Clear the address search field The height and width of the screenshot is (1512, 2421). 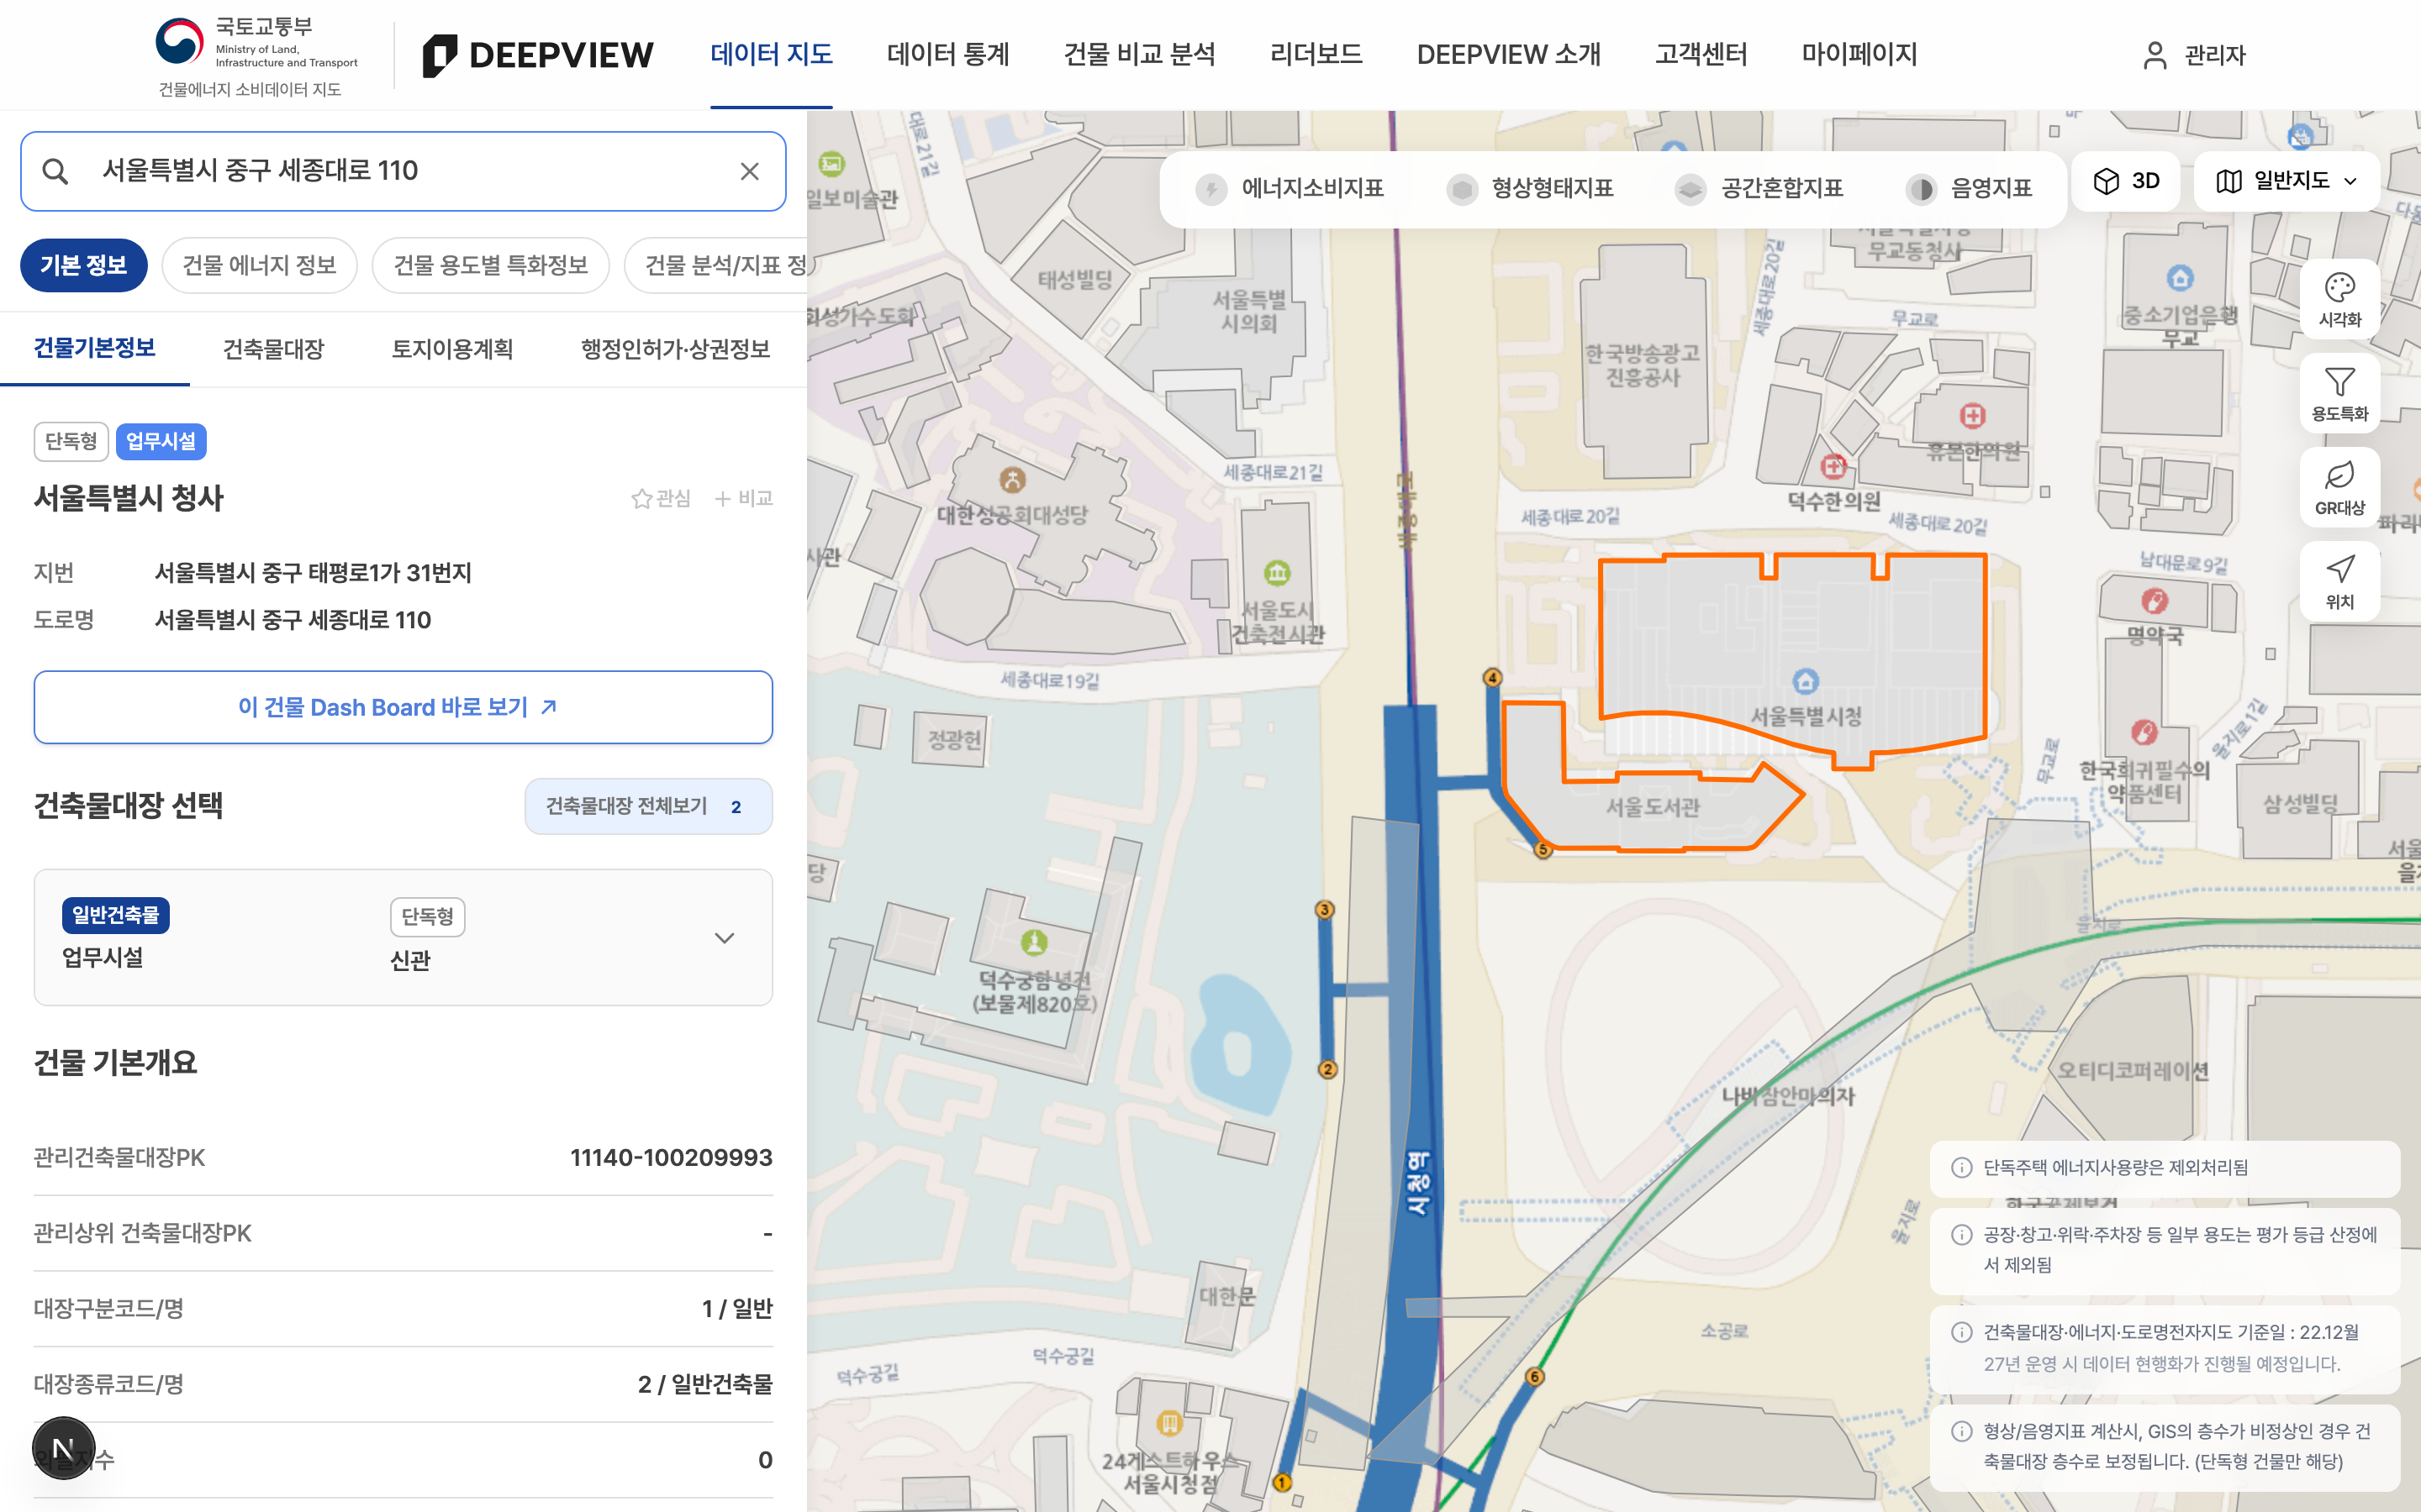tap(749, 171)
